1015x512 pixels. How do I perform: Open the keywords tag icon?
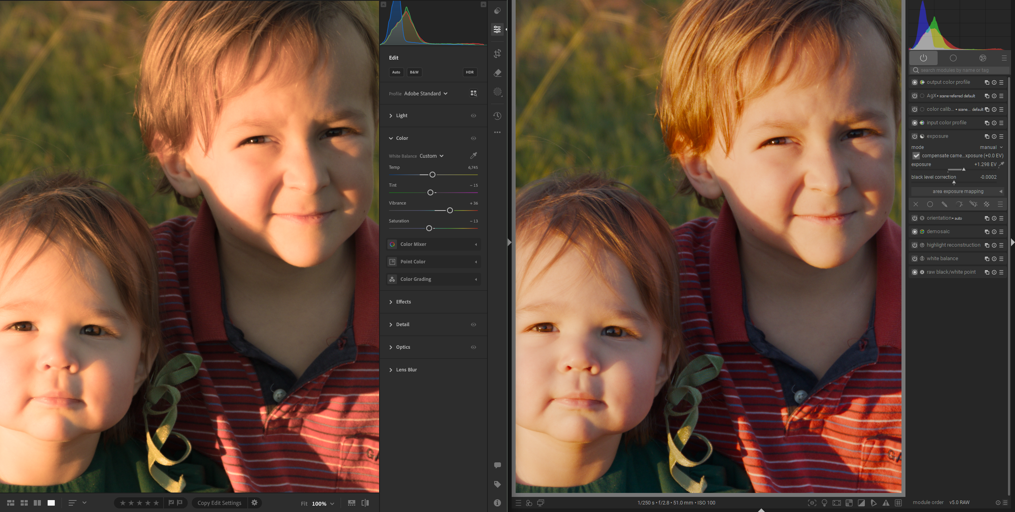click(497, 484)
